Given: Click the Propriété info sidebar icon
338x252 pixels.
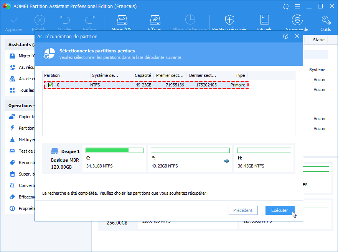Looking at the screenshot, I should (x=12, y=208).
